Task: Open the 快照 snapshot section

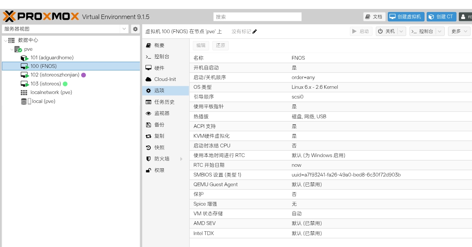Action: (x=159, y=147)
